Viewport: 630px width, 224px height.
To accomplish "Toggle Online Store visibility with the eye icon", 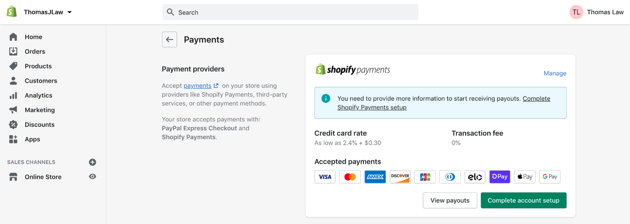I will click(92, 176).
